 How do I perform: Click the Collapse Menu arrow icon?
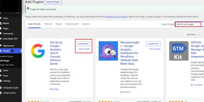point(1,93)
